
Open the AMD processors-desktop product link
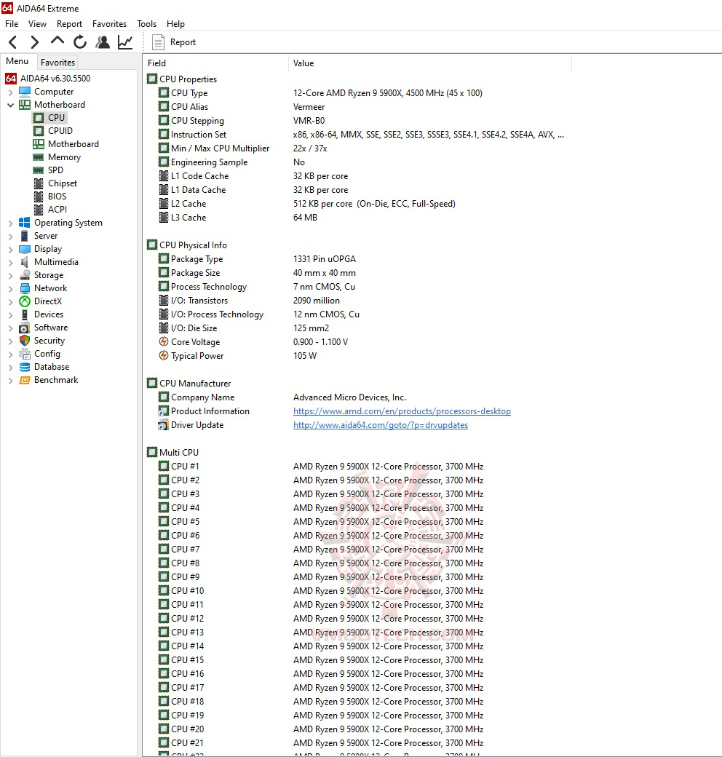tap(402, 411)
